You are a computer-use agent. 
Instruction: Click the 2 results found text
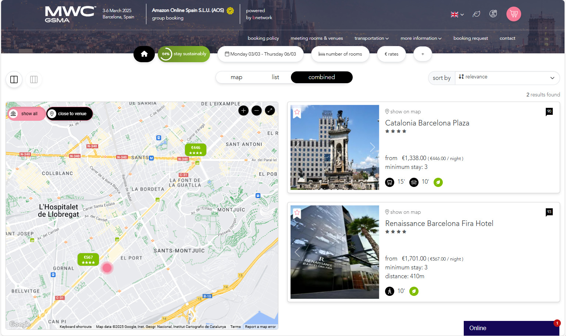(x=543, y=95)
